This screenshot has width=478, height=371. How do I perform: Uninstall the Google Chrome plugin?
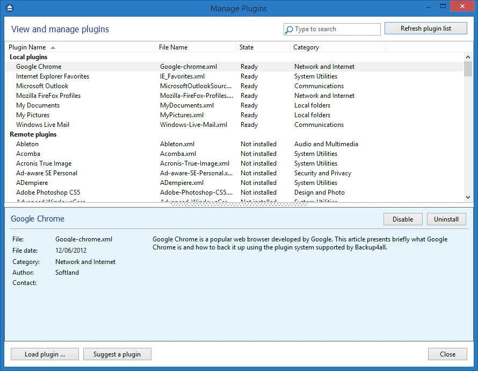click(x=446, y=219)
